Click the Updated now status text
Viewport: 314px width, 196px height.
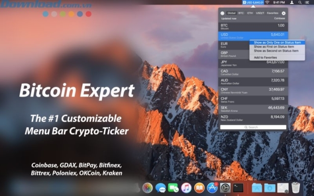click(229, 19)
